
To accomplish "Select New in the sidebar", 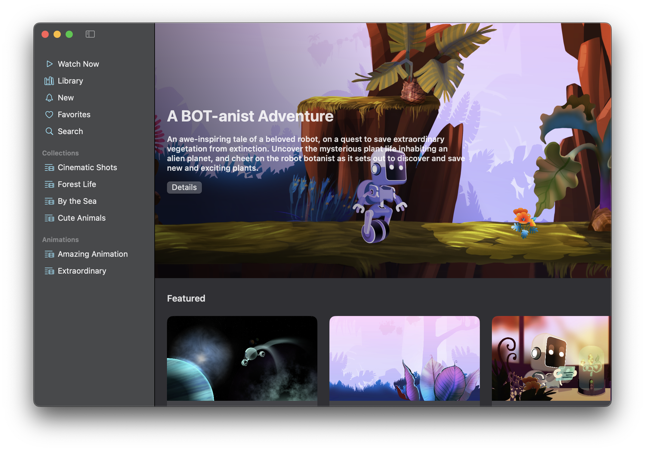I will click(x=94, y=98).
